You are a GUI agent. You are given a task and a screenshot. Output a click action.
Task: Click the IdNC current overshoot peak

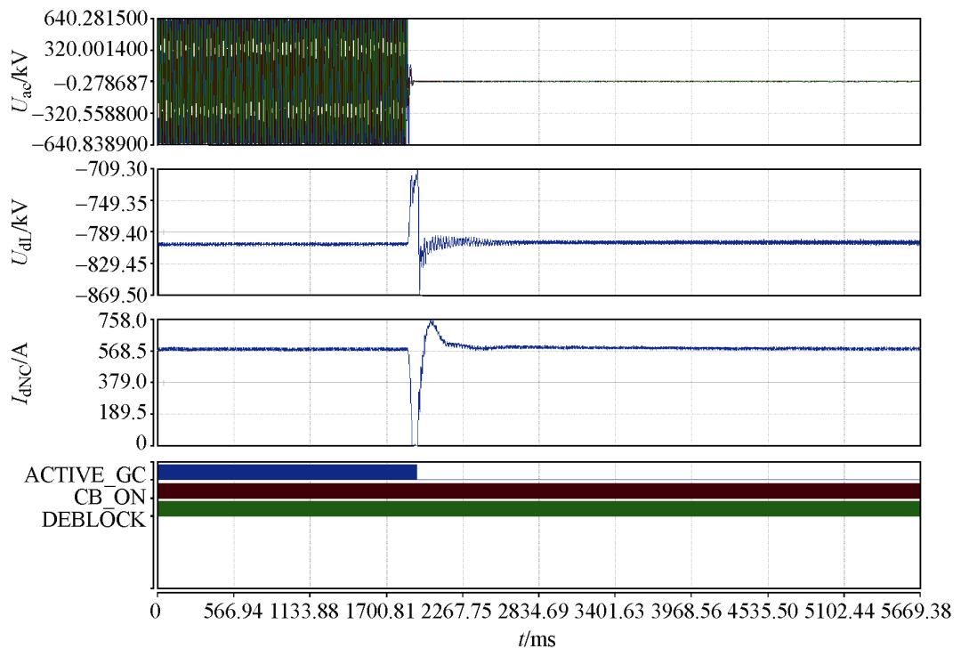click(432, 322)
